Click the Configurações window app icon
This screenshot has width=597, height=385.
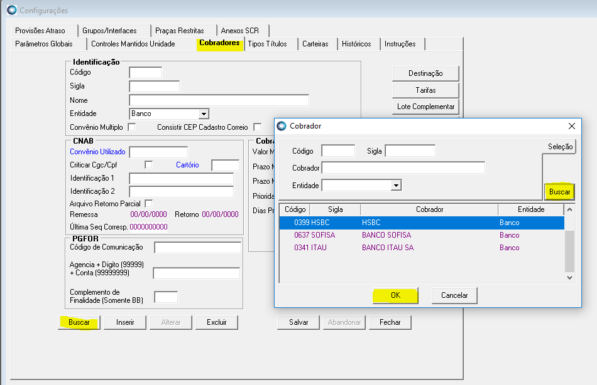(12, 10)
